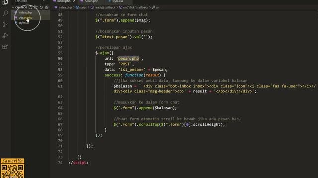Click the //kosongkan inputan pesan comment
This screenshot has width=318, height=178.
pos(124,31)
